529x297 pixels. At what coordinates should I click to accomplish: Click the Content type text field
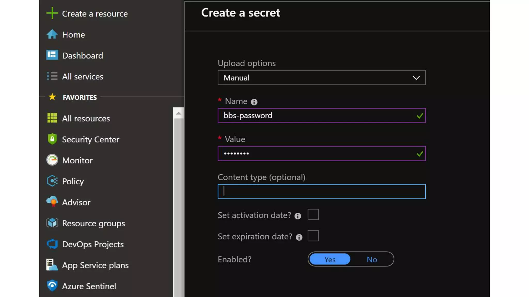[x=321, y=192]
